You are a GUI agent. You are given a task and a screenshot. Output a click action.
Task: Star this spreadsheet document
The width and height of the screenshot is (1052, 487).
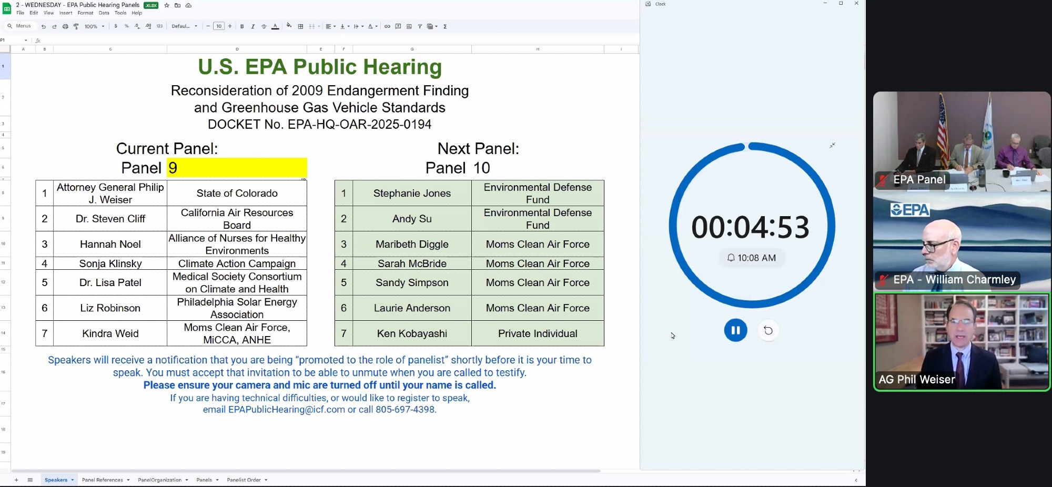[167, 5]
